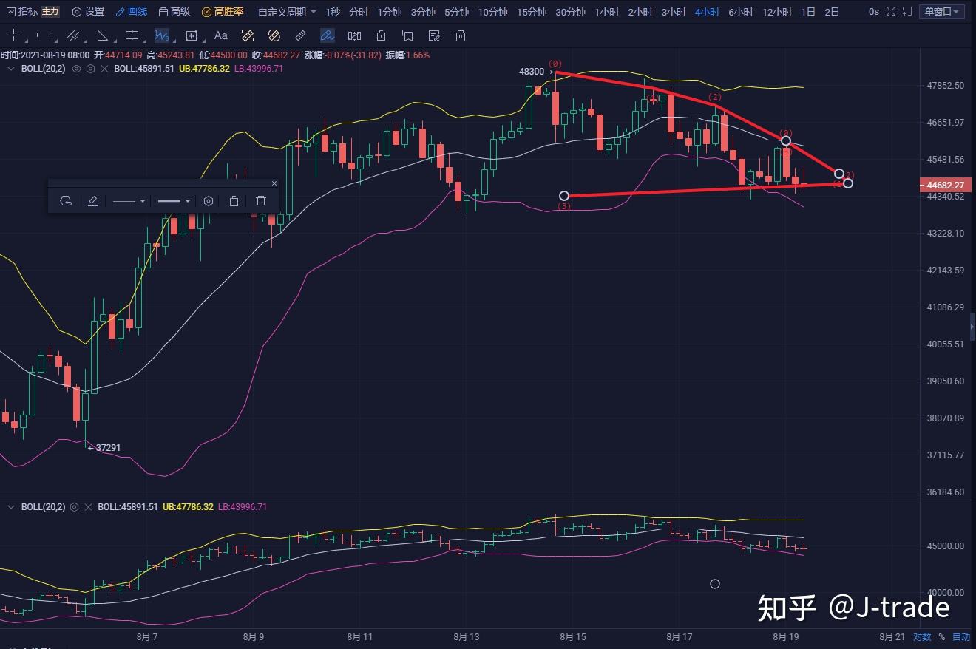Select the wave pattern drawing tool
Image resolution: width=976 pixels, height=649 pixels.
[161, 35]
